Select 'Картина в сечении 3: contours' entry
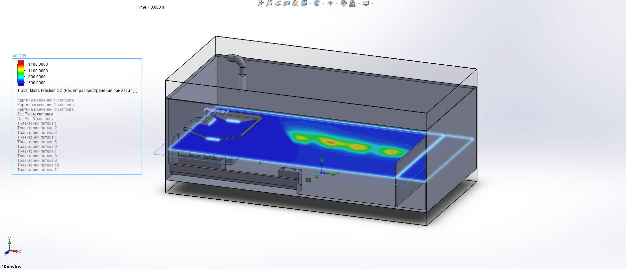The width and height of the screenshot is (626, 269). tap(46, 109)
